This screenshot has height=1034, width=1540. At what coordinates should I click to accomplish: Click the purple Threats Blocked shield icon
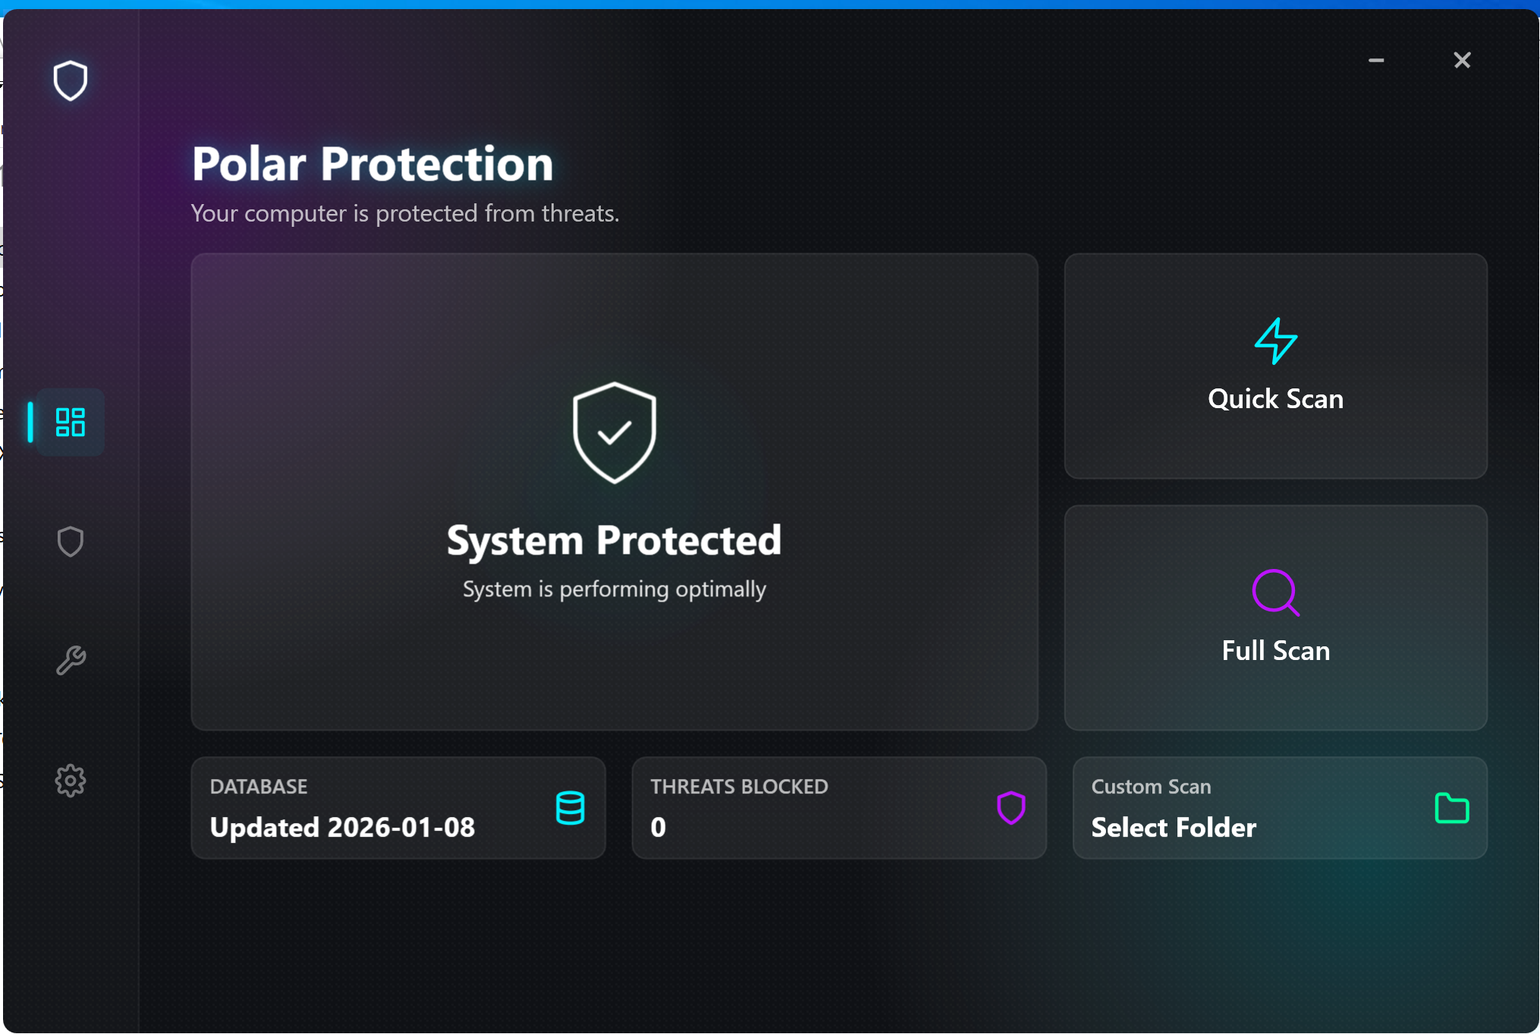click(1010, 808)
